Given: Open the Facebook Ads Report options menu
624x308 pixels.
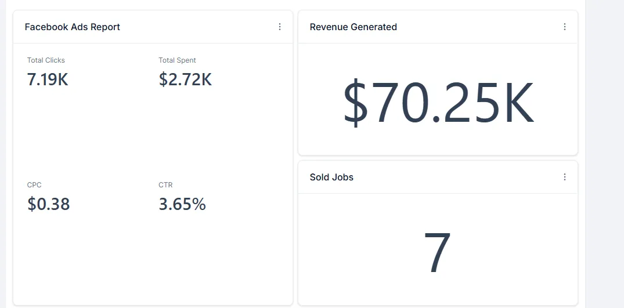Looking at the screenshot, I should click(280, 27).
